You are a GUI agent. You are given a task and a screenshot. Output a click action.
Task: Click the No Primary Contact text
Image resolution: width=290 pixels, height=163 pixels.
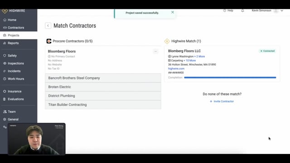[x=63, y=56]
